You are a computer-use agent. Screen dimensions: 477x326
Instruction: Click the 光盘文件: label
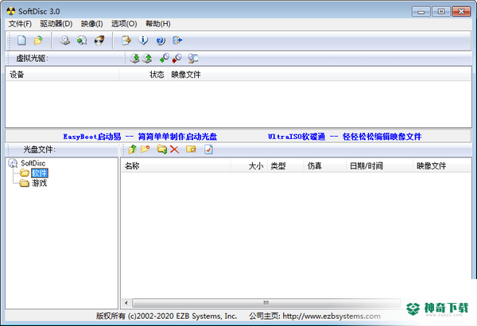[x=39, y=149]
